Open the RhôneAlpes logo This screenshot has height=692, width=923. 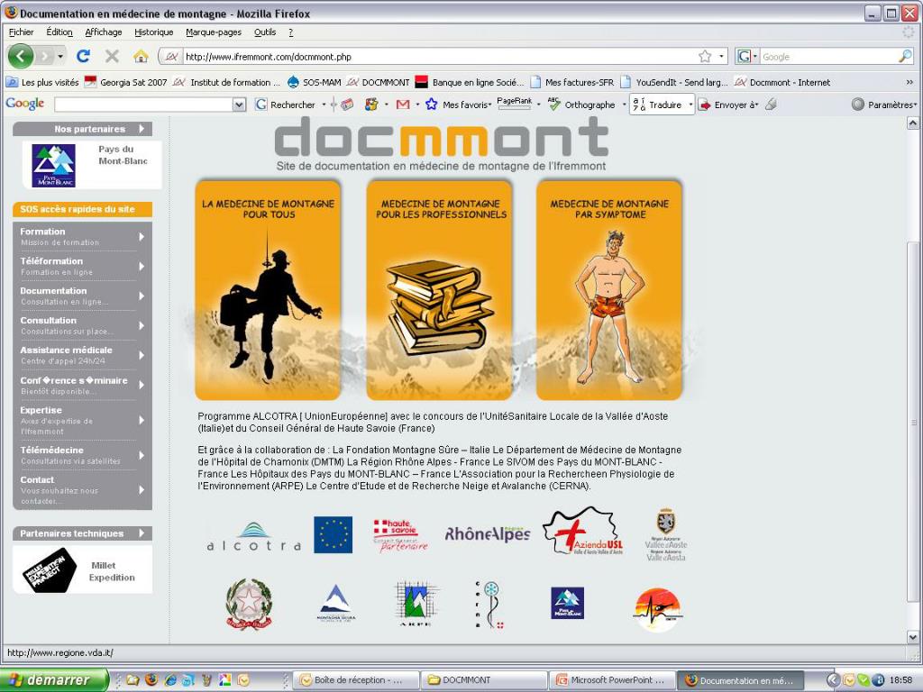coord(488,533)
